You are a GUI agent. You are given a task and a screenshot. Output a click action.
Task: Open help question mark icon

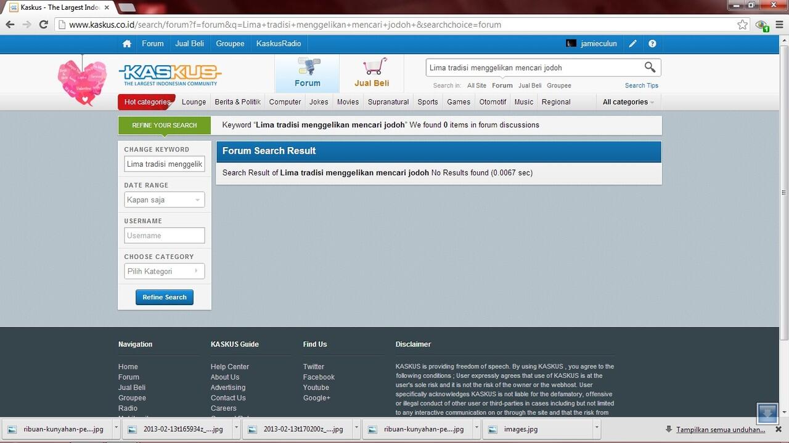(652, 44)
